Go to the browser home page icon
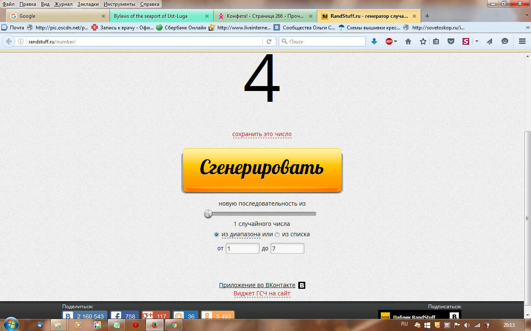531x331 pixels. [x=408, y=41]
